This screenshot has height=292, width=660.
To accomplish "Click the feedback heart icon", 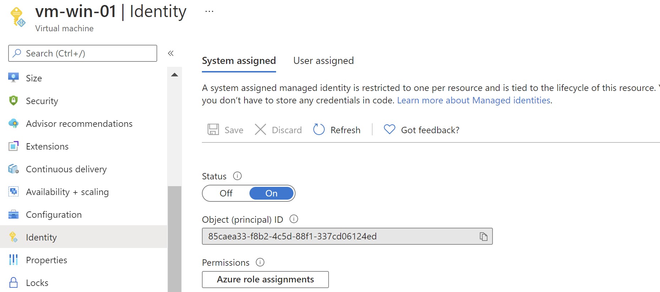I will [x=389, y=129].
